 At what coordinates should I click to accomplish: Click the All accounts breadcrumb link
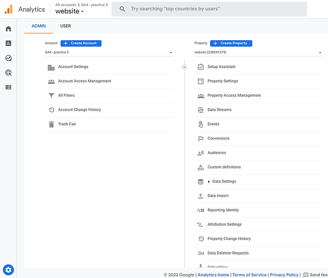coord(66,5)
